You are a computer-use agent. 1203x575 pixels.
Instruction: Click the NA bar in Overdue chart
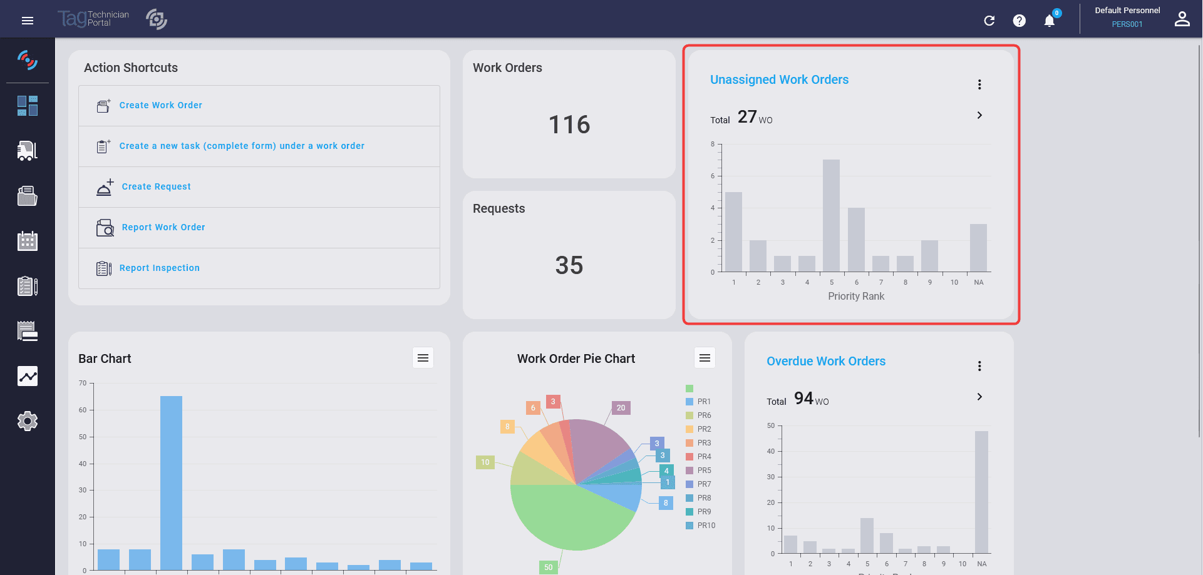pos(981,492)
